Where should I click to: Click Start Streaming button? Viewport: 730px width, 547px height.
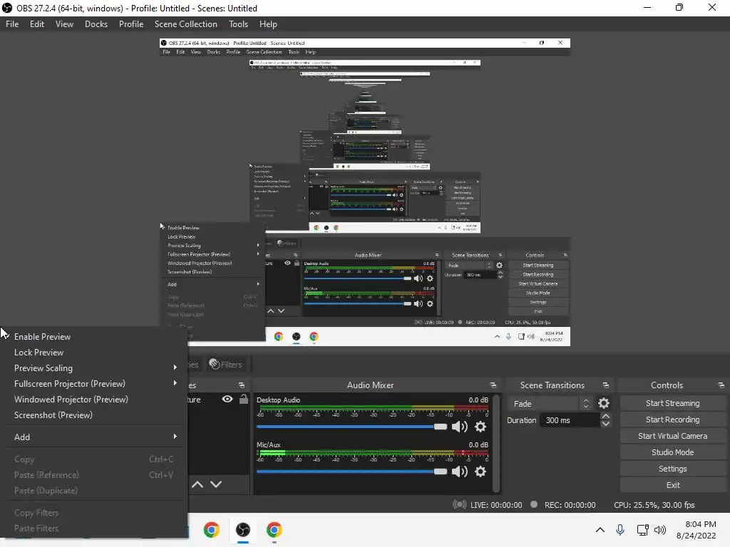673,403
